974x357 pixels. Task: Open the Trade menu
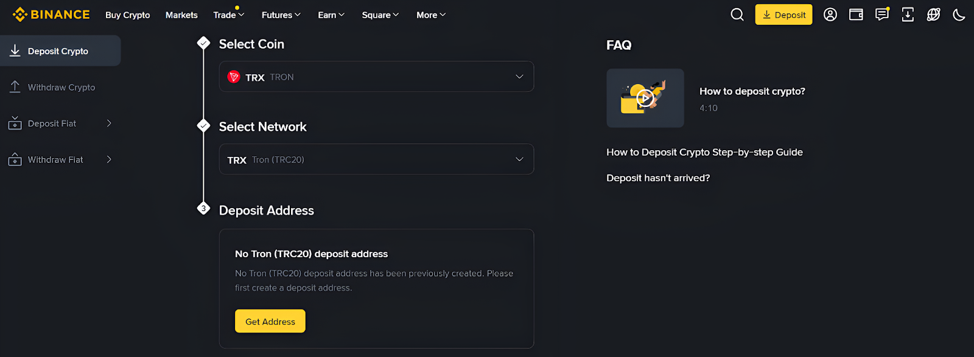point(228,15)
